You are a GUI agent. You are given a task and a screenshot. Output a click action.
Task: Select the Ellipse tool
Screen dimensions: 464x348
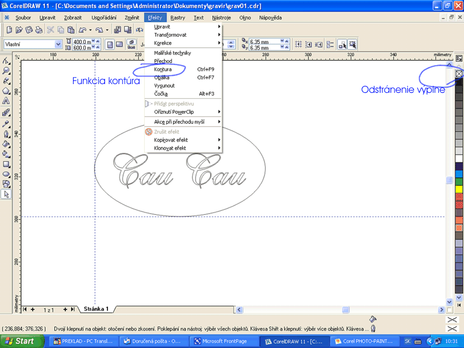(6, 175)
